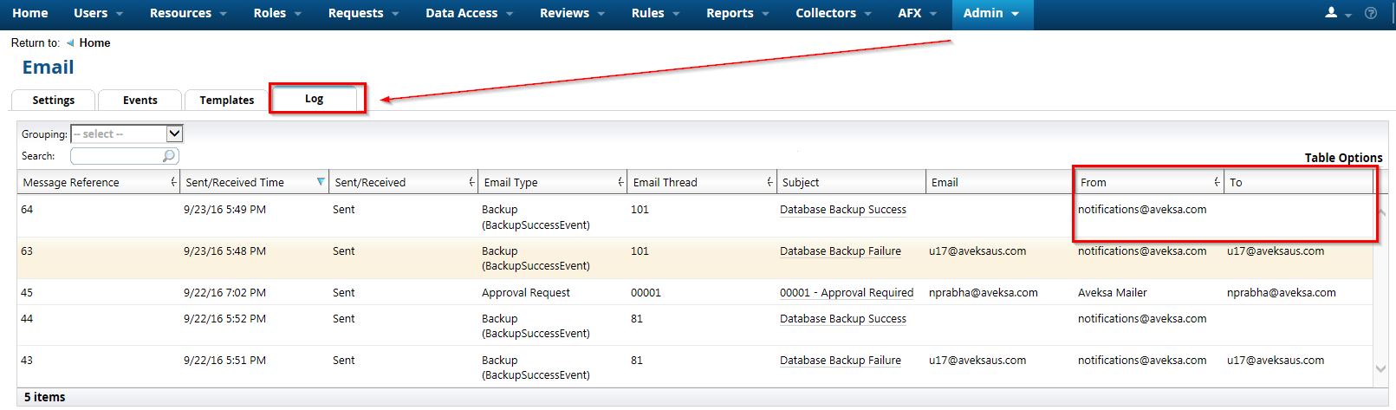
Task: Click the user profile icon in top bar
Action: (1331, 13)
